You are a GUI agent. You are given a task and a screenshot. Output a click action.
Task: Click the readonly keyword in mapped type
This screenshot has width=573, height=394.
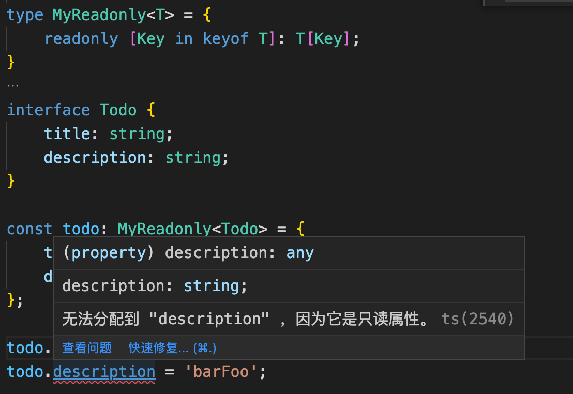(x=81, y=39)
